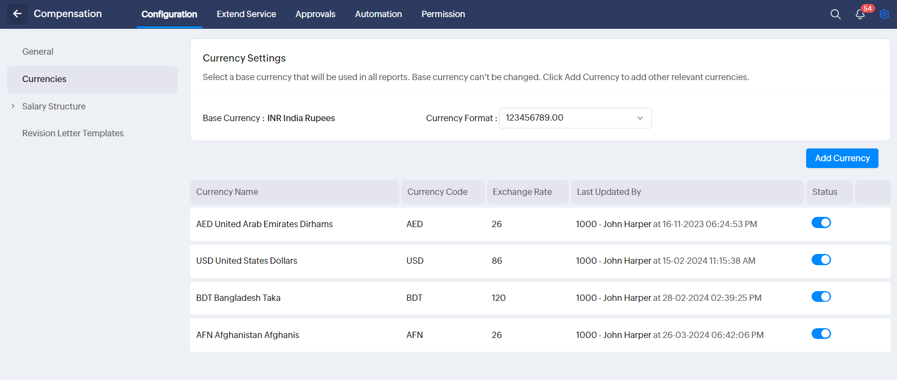
Task: Toggle the BDT Bangladesh Taka status
Action: 821,297
